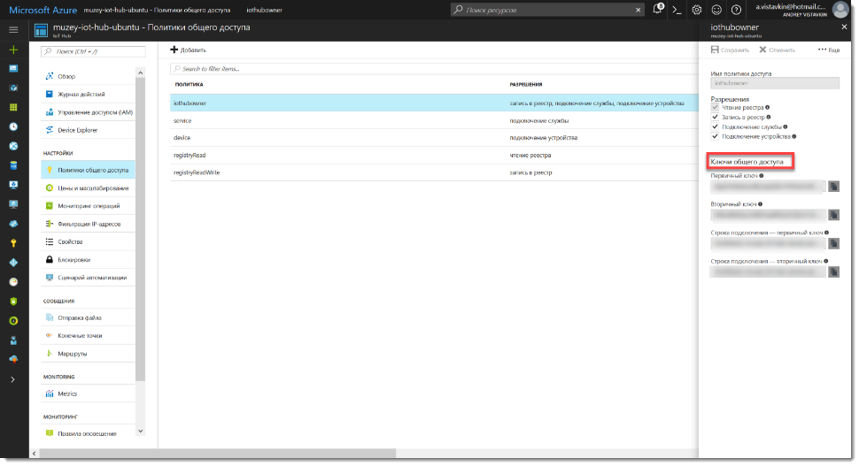Viewport: 859px width, 466px height.
Task: Toggle the Чтение реестра checkbox
Action: [x=715, y=108]
